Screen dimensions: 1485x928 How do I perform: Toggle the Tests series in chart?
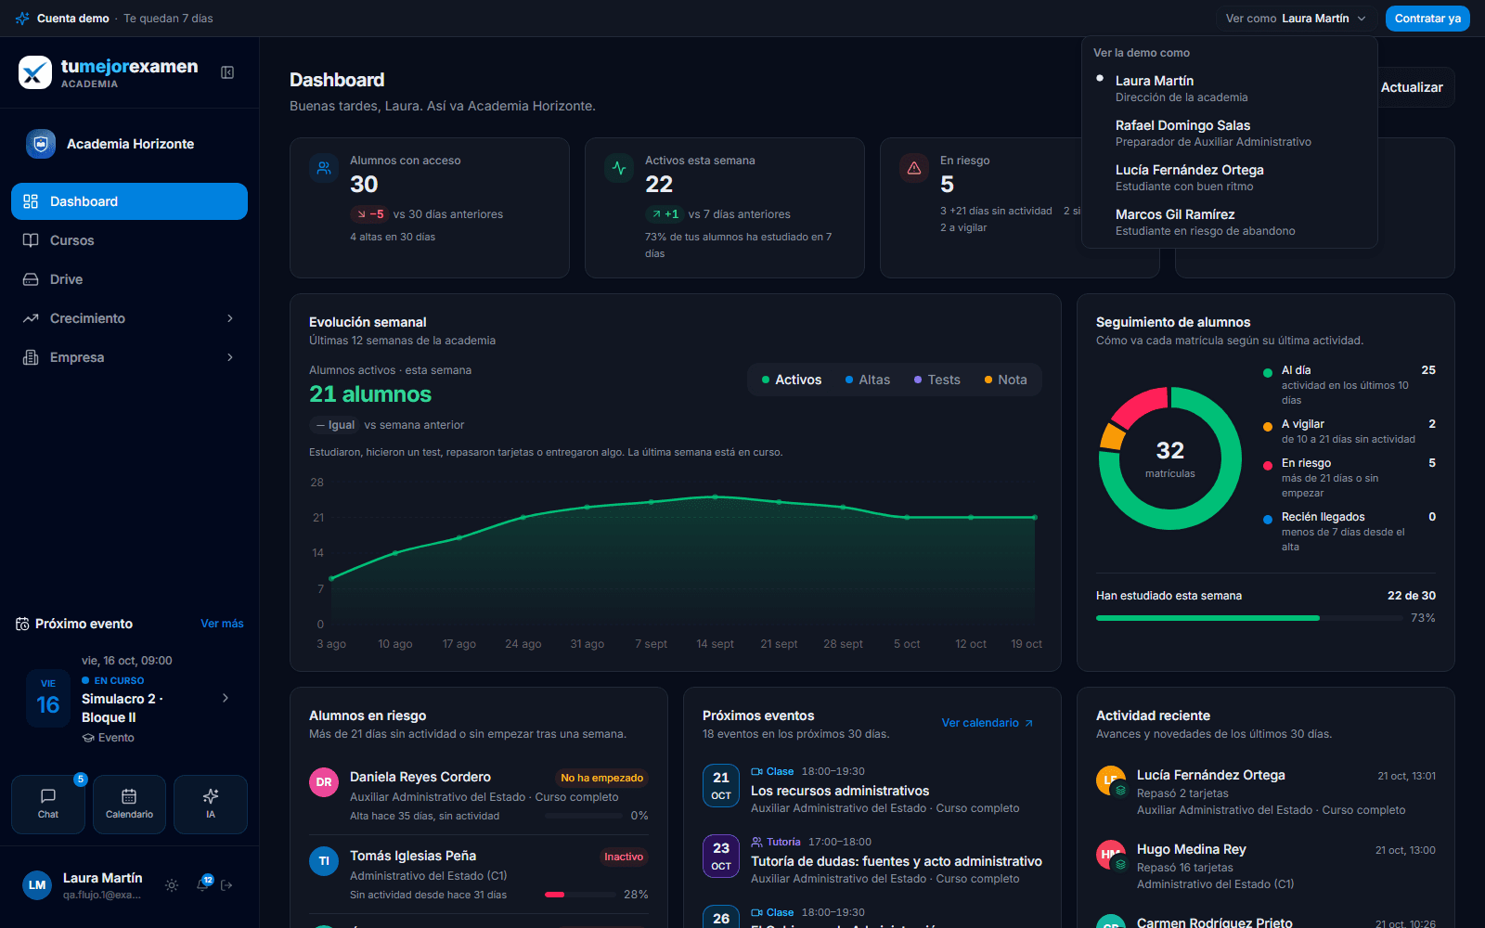pos(937,380)
